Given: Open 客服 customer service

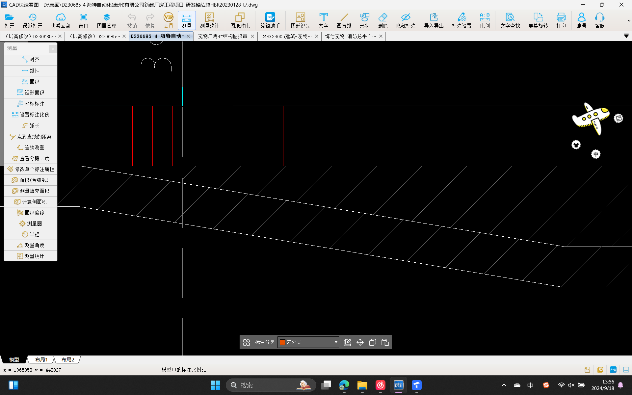Looking at the screenshot, I should point(600,21).
